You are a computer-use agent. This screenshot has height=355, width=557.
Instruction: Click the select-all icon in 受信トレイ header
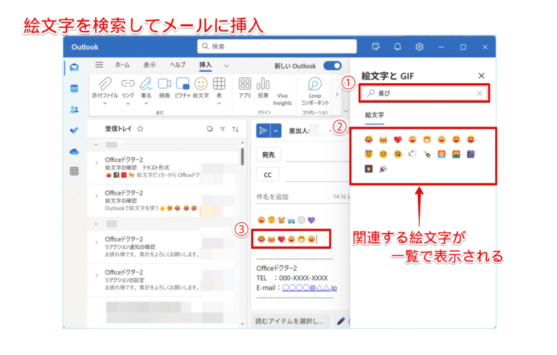pos(210,129)
